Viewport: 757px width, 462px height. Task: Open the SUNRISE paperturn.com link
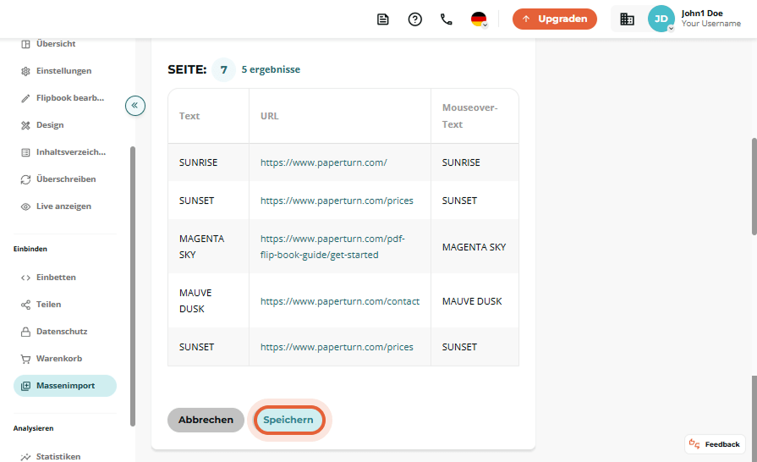click(x=323, y=162)
